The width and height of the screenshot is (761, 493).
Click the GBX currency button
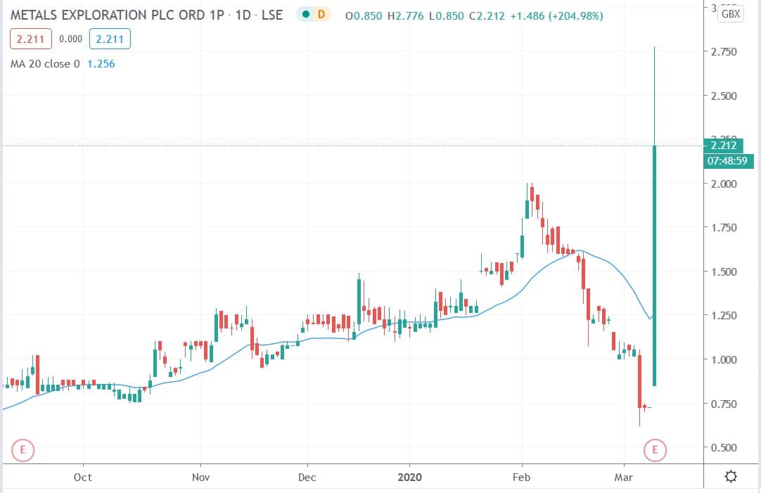pos(731,13)
